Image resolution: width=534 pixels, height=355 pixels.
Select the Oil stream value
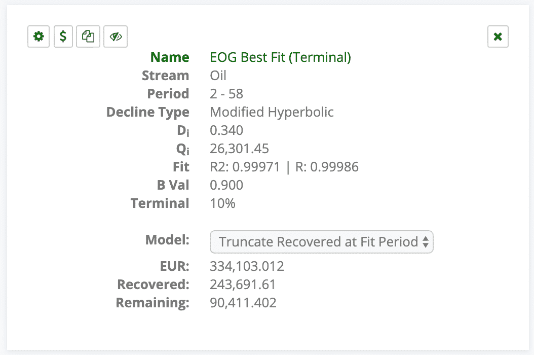click(x=218, y=76)
